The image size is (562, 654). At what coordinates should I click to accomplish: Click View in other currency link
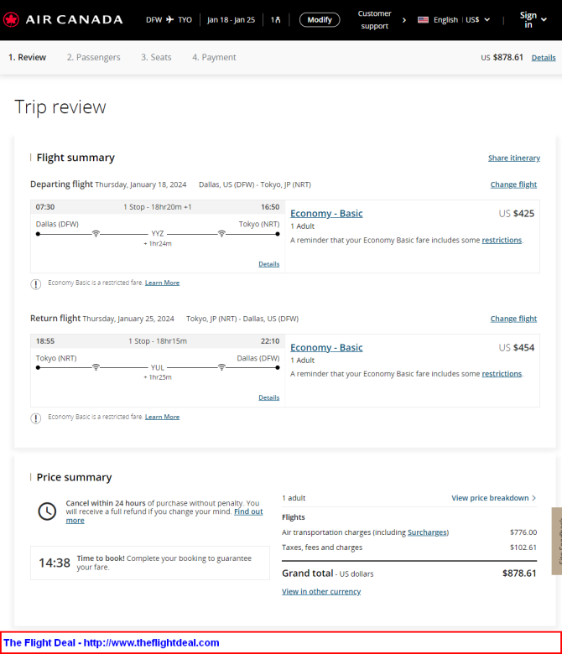coord(321,591)
